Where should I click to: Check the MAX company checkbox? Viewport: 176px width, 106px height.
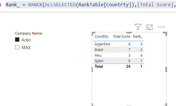coord(17,47)
